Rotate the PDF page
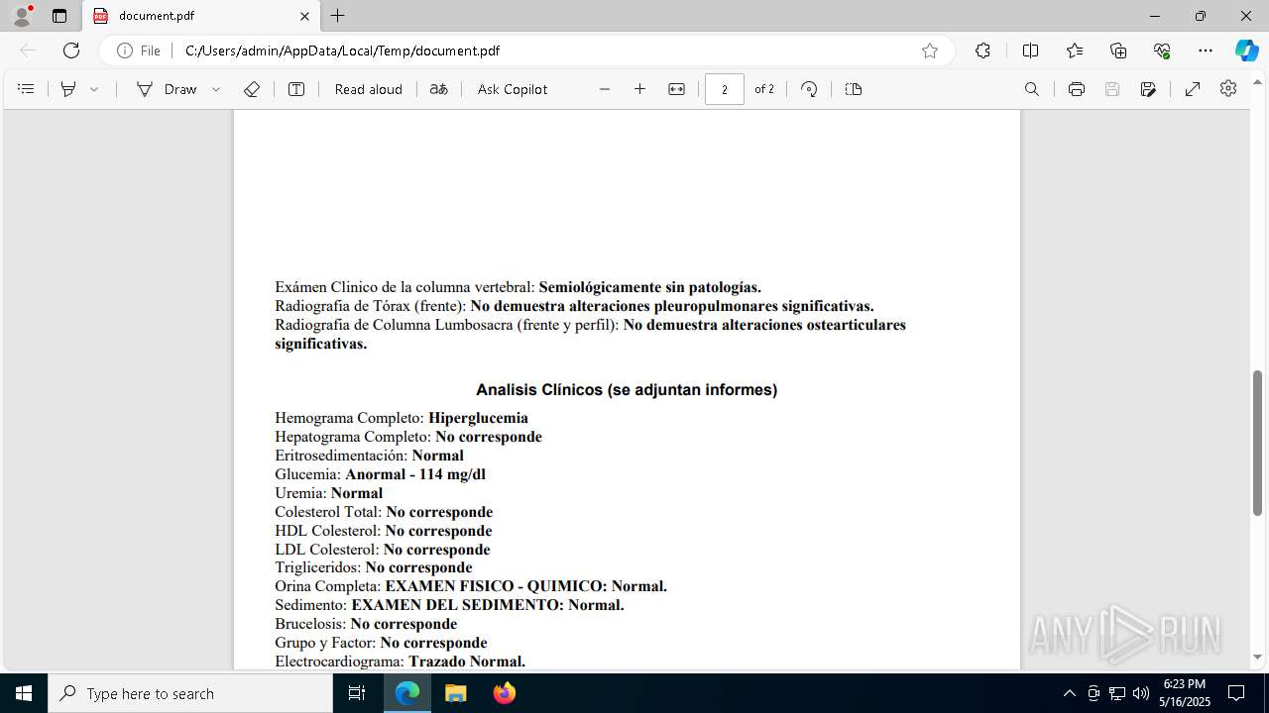 pos(809,89)
